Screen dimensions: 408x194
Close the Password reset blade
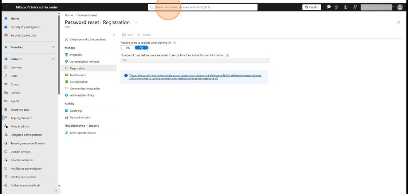point(399,22)
